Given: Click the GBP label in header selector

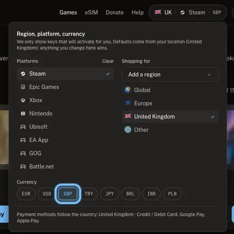Looking at the screenshot, I should pyautogui.click(x=217, y=12).
